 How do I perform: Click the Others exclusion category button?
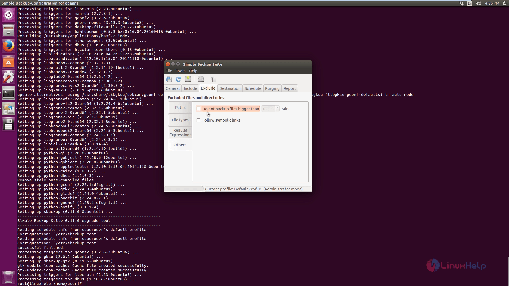pyautogui.click(x=180, y=145)
